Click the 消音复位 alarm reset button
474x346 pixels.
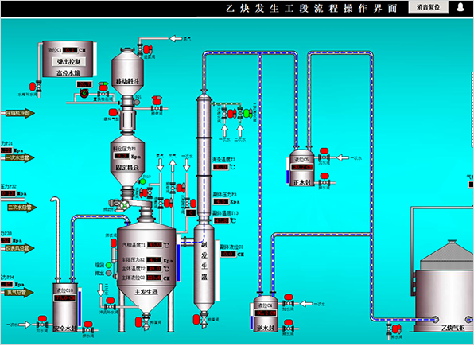pyautogui.click(x=429, y=7)
